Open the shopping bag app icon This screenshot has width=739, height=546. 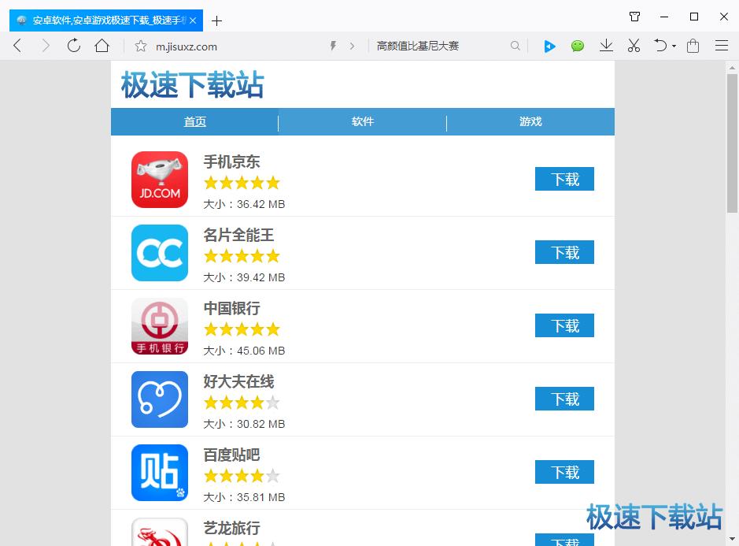pos(693,46)
